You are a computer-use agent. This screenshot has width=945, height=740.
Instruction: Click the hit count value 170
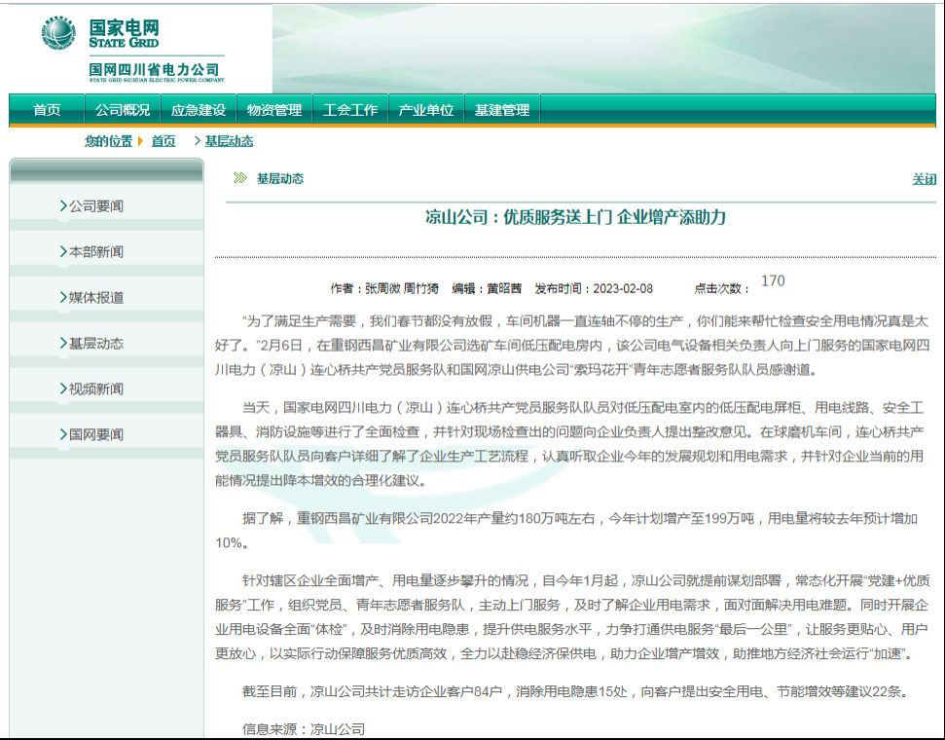point(774,281)
